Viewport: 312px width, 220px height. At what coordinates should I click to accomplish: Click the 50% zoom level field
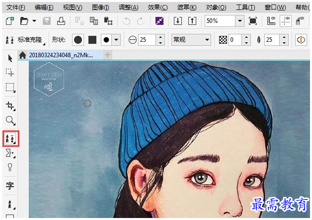220,21
